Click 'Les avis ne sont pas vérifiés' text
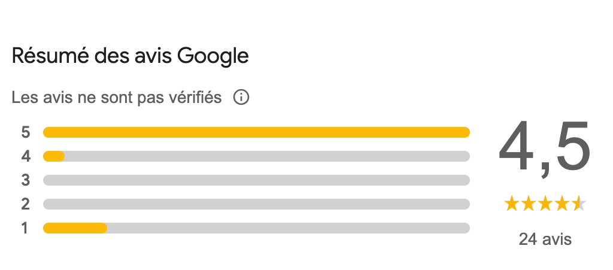 [x=117, y=98]
